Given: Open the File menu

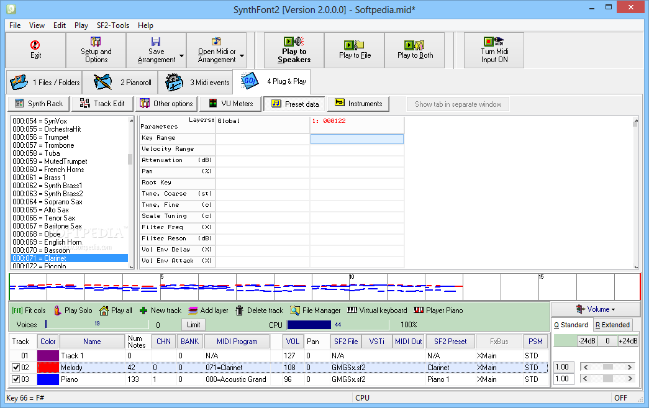Looking at the screenshot, I should click(x=15, y=25).
